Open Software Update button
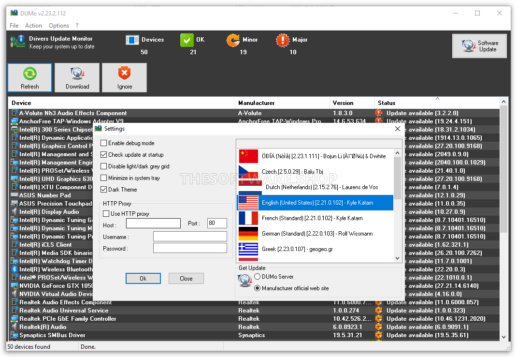 pyautogui.click(x=479, y=46)
